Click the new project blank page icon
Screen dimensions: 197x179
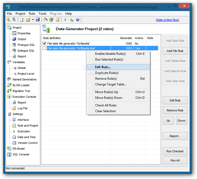point(22,20)
